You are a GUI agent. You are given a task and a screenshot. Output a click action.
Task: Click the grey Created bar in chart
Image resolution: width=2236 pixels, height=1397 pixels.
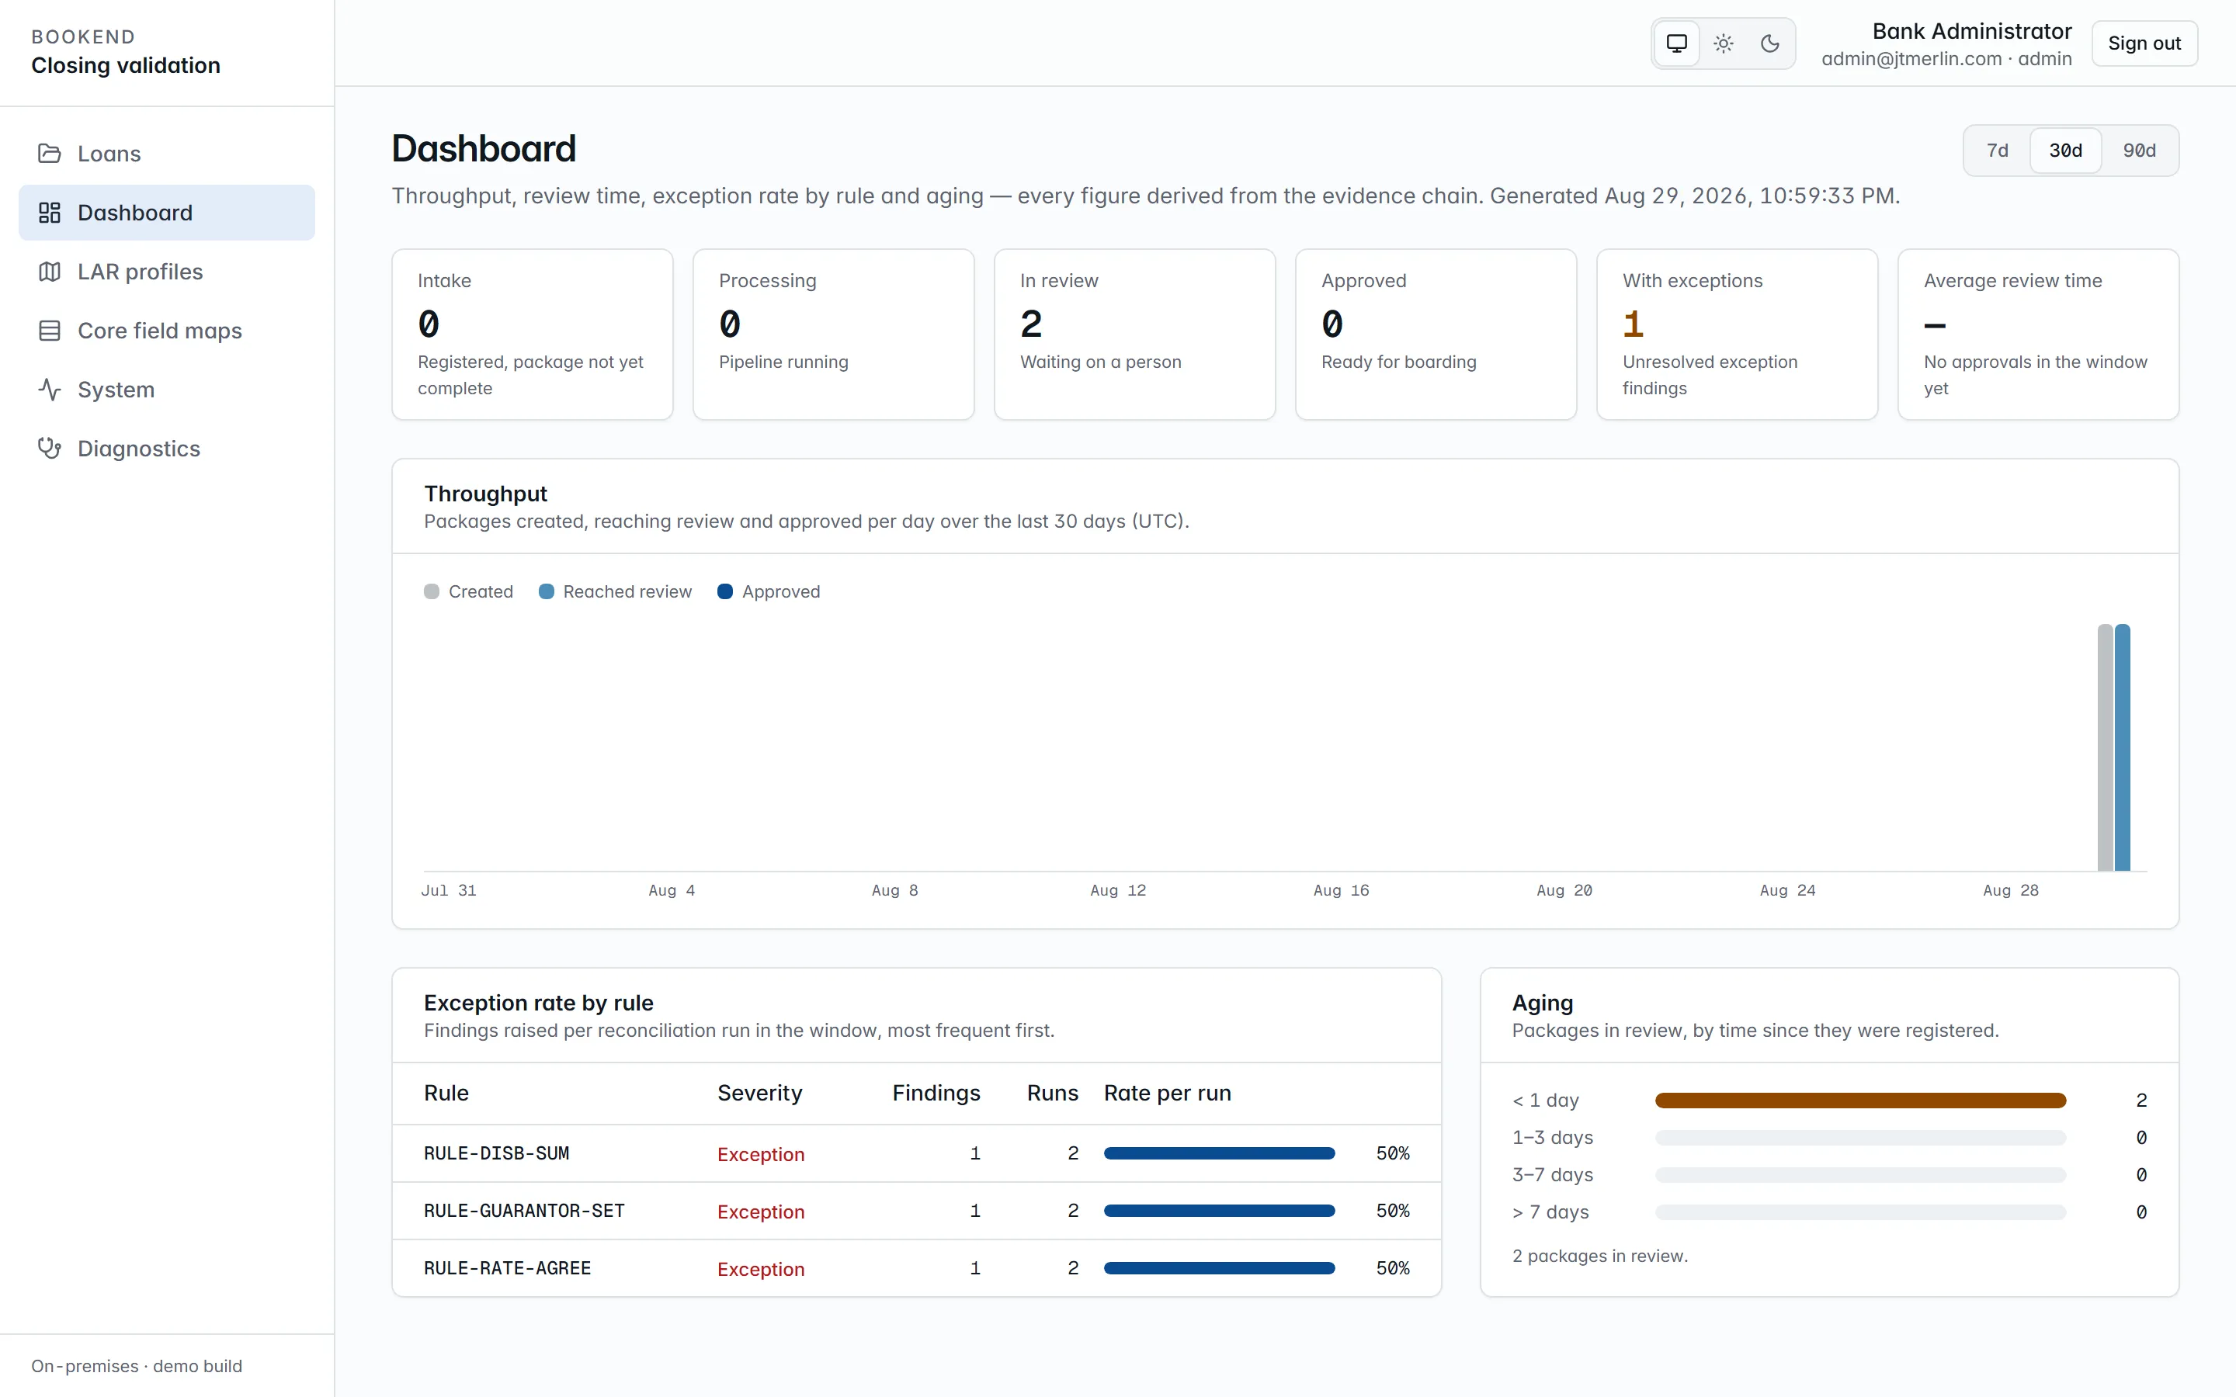click(2105, 747)
